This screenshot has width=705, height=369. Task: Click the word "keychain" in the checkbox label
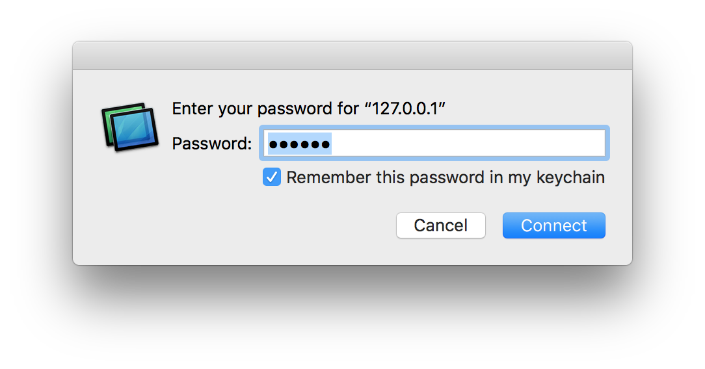570,177
